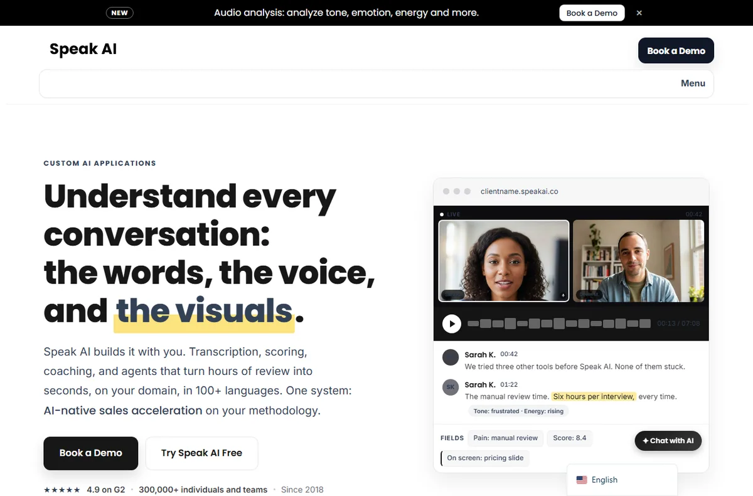This screenshot has width=753, height=496.
Task: Click highlighted 'the visuals' heading text
Action: tap(205, 310)
